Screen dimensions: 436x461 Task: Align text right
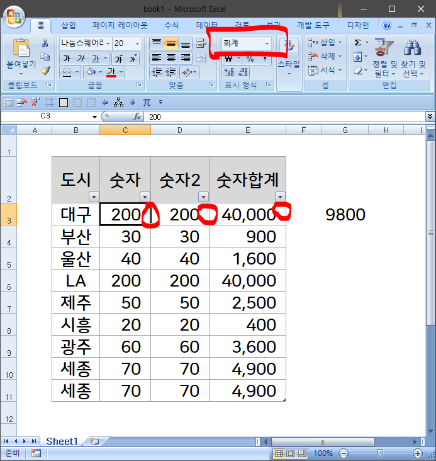tap(186, 58)
